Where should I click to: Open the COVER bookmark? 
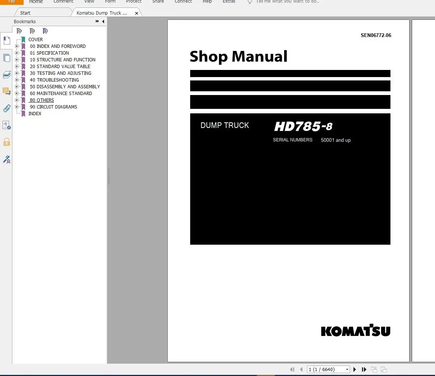pos(36,40)
